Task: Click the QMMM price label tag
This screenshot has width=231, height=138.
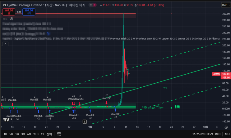Action: 216,74
